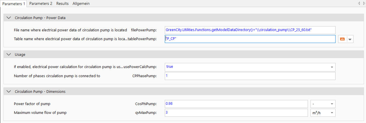
Task: Open the CosPhiPump unit dropdown
Action: tap(323, 104)
